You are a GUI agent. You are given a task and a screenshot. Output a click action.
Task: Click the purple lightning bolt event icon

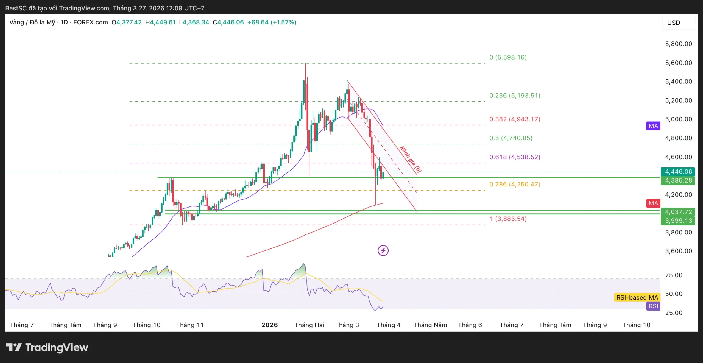[x=383, y=250]
